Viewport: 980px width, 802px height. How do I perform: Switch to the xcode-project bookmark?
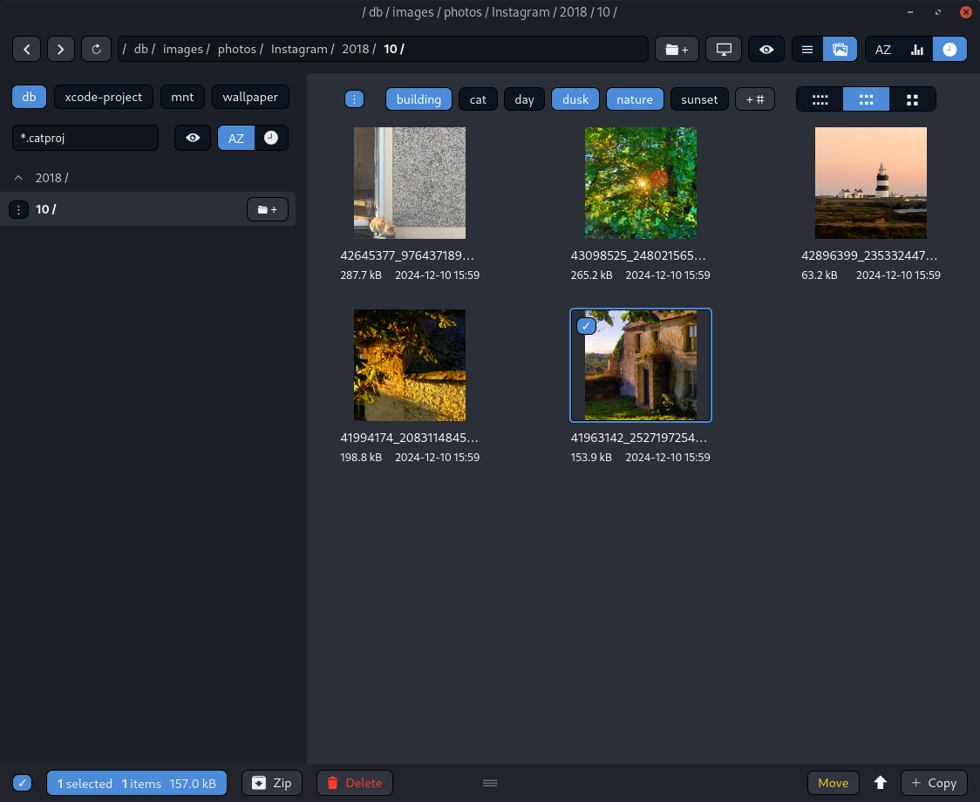tap(104, 97)
